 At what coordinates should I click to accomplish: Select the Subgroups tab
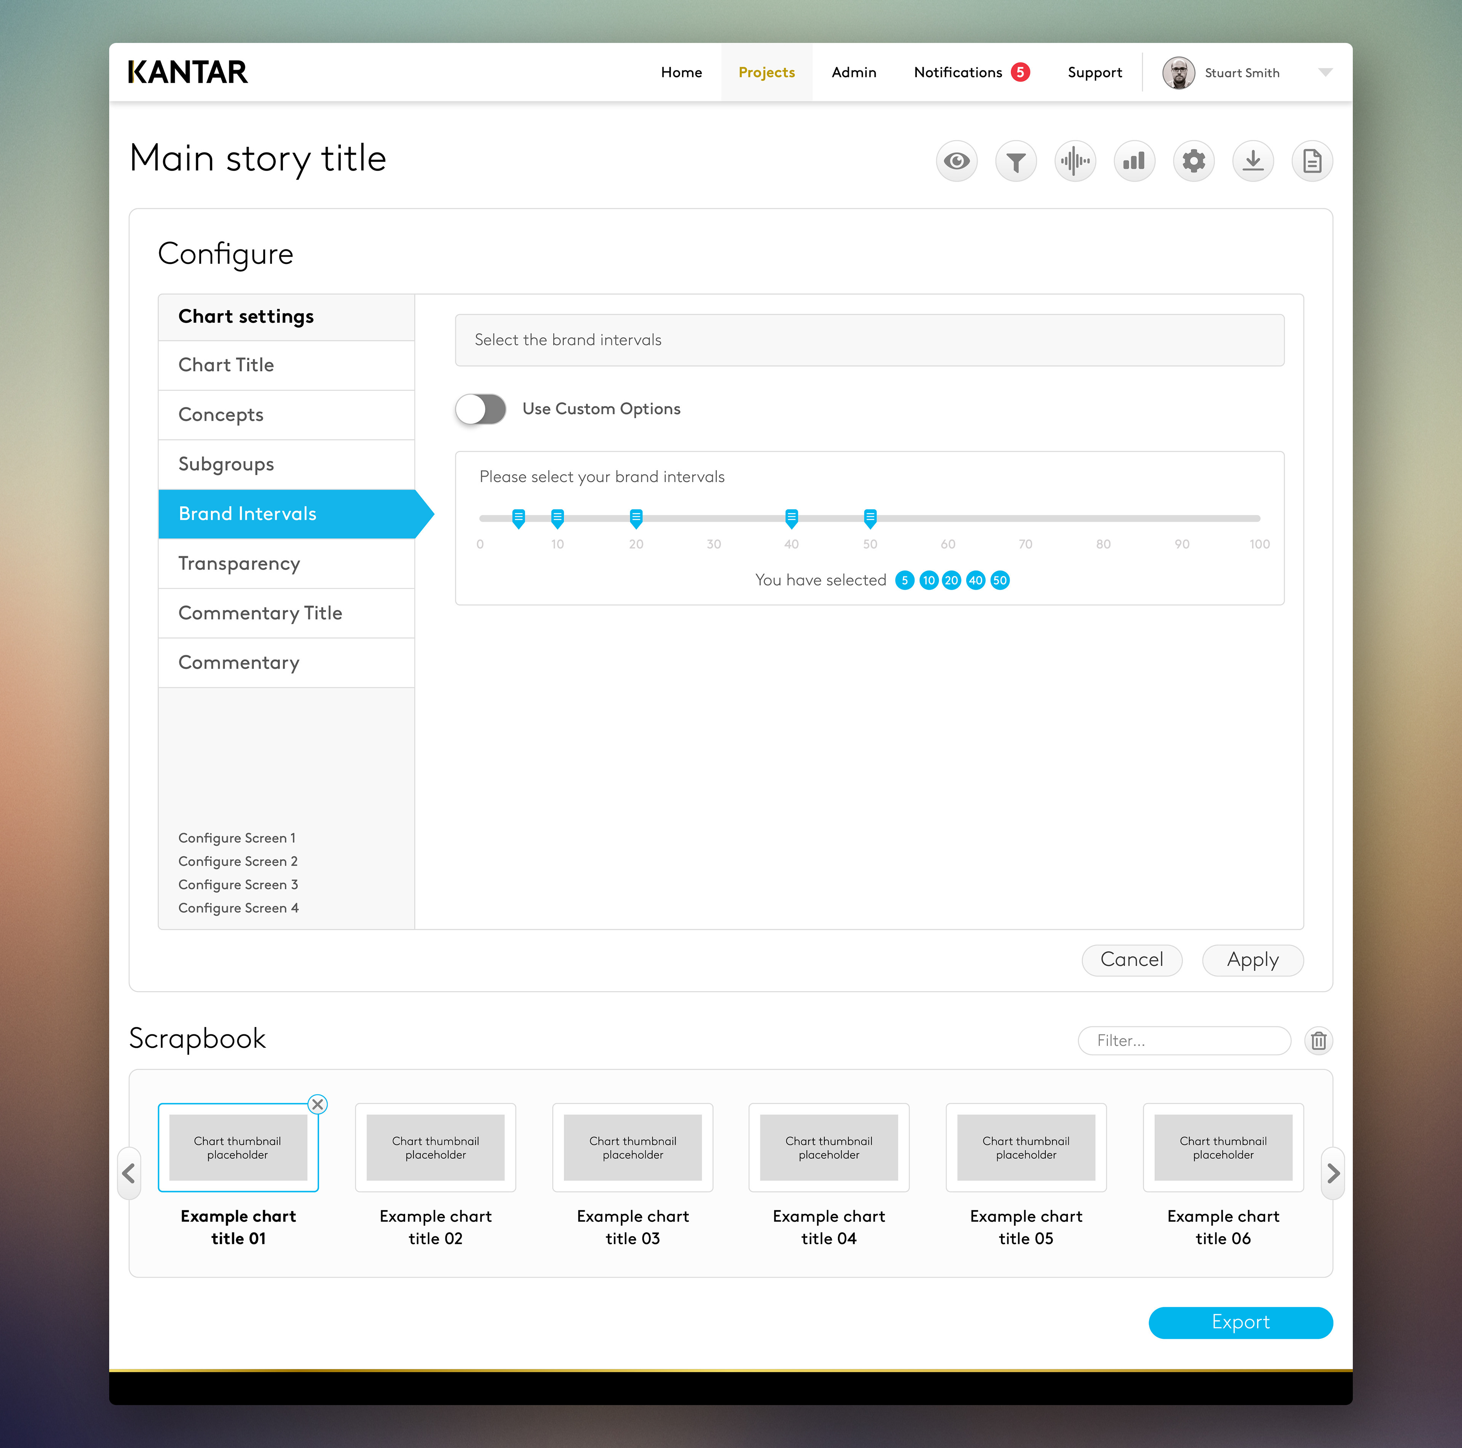(286, 465)
